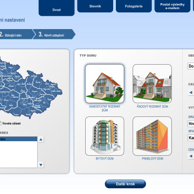Click the left arrow under the CEN label
The image size is (194, 194).
[191, 156]
